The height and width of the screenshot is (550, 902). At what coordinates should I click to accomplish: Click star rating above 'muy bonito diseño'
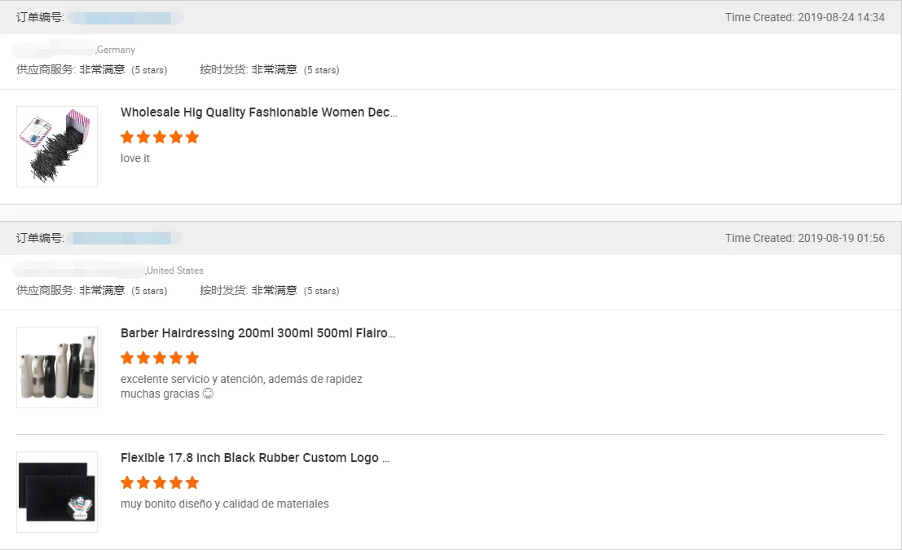(x=160, y=482)
